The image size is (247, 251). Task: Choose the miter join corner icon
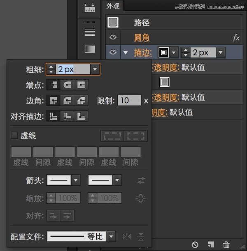pyautogui.click(x=54, y=101)
